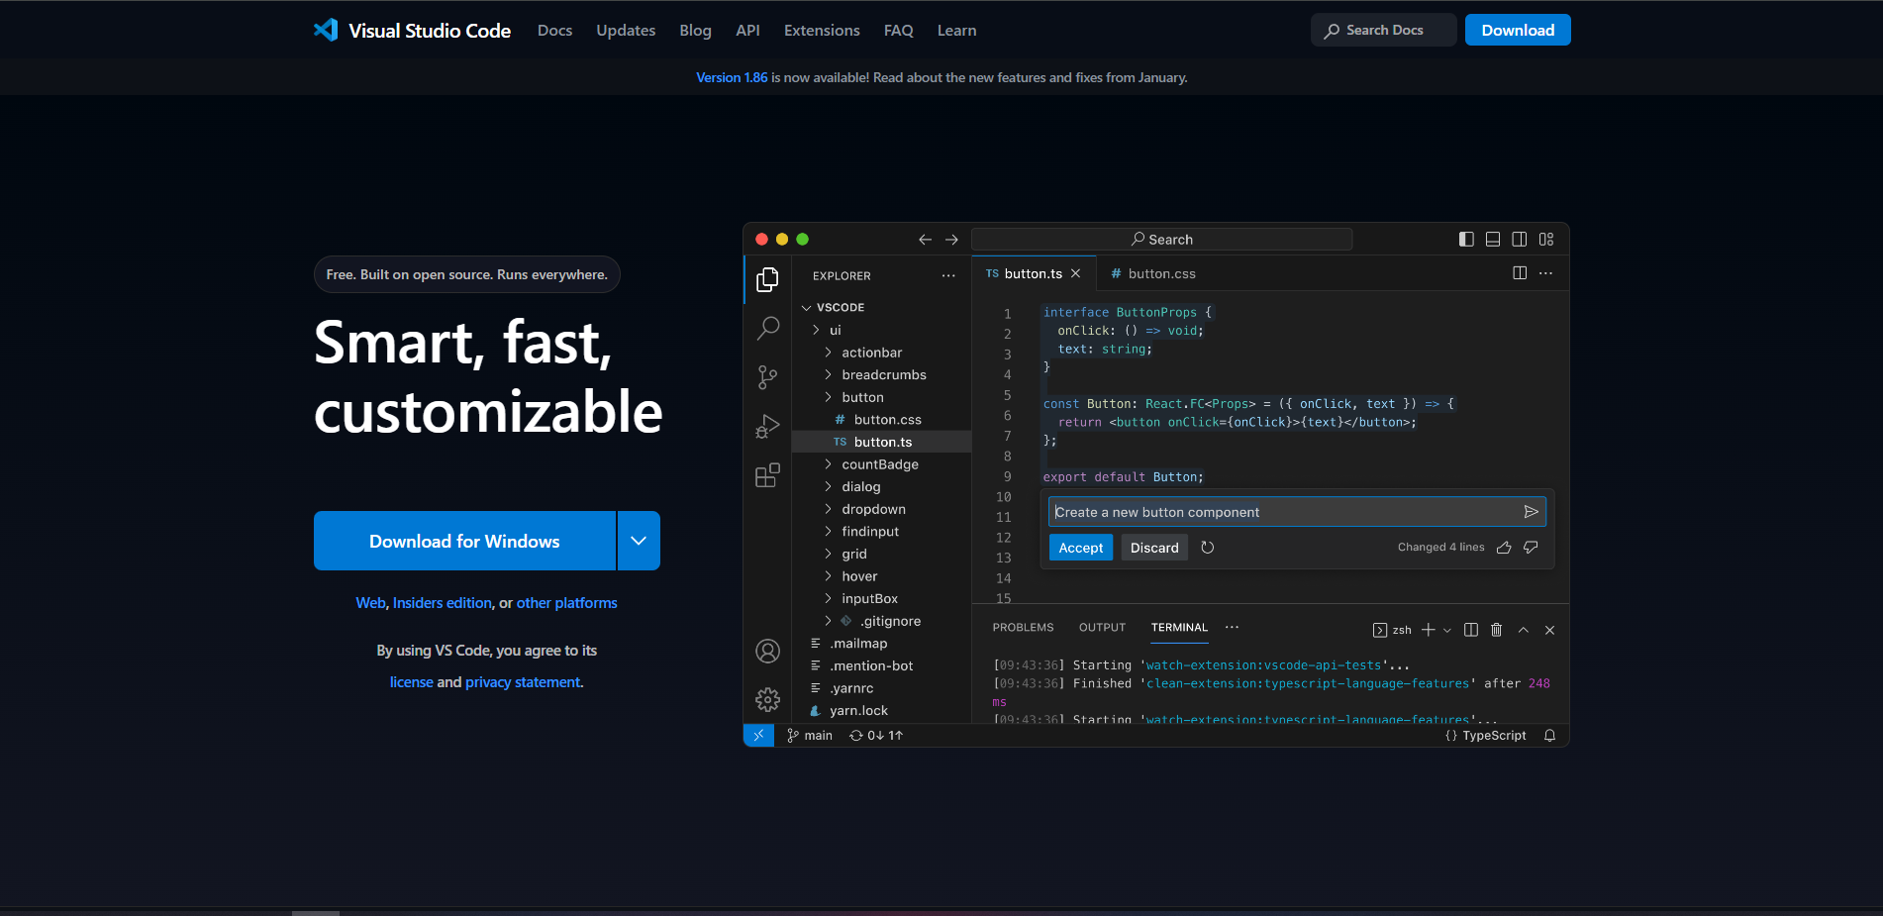Screen dimensions: 1883x916
Task: Click the Search Docs field
Action: [x=1383, y=30]
